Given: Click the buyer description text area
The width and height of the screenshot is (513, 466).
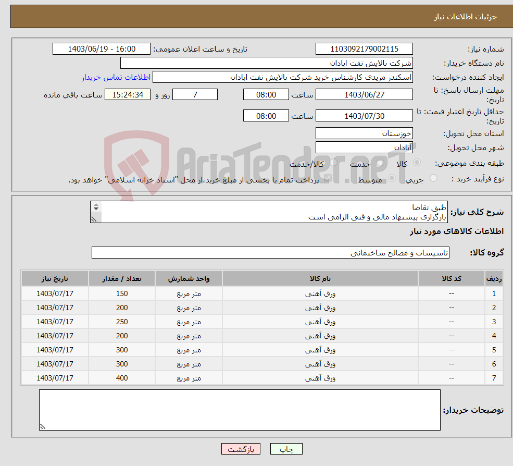Looking at the screenshot, I should tap(240, 410).
